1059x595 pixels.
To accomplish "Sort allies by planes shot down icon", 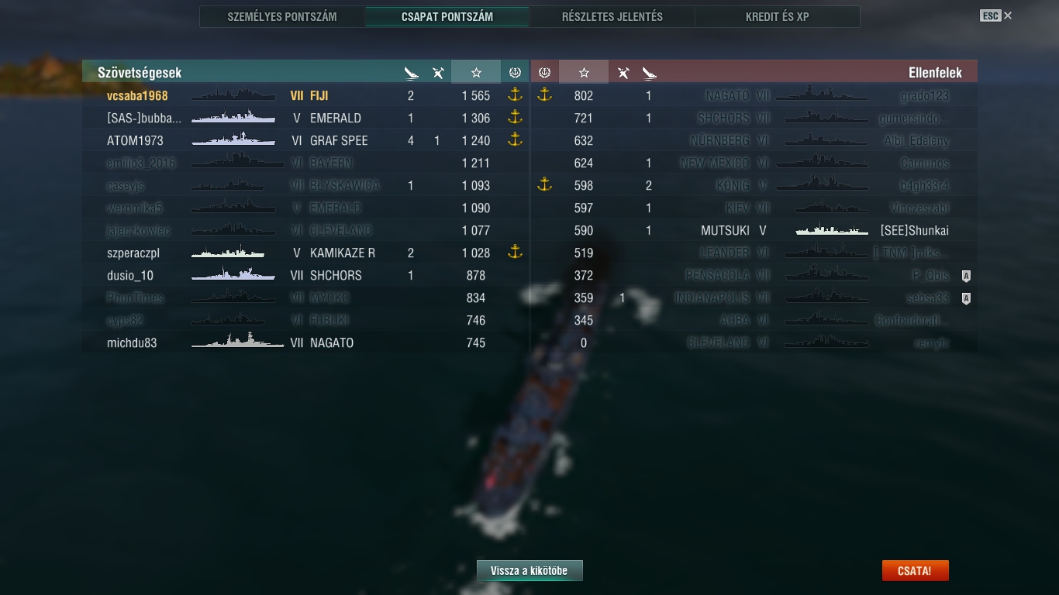I will 438,73.
